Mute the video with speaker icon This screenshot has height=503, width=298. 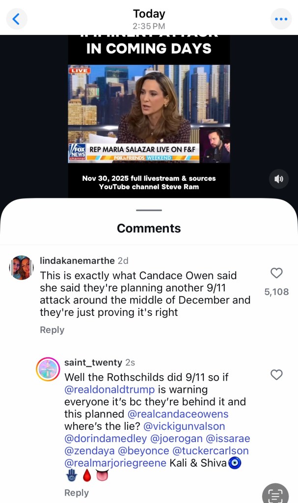tap(279, 179)
